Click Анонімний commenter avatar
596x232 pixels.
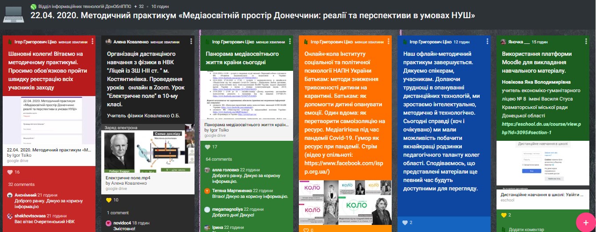coord(11,195)
